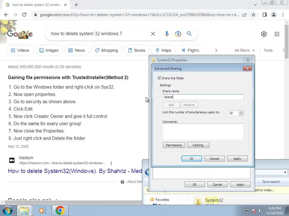
Task: Click the share page icon in address bar
Action: click(x=244, y=15)
